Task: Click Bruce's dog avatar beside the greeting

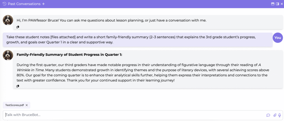Action: point(8,20)
